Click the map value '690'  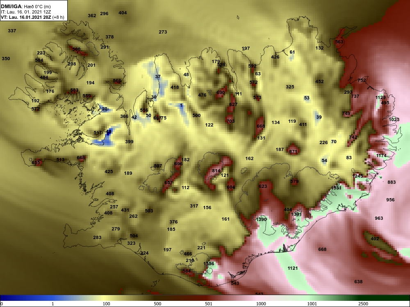point(221,93)
